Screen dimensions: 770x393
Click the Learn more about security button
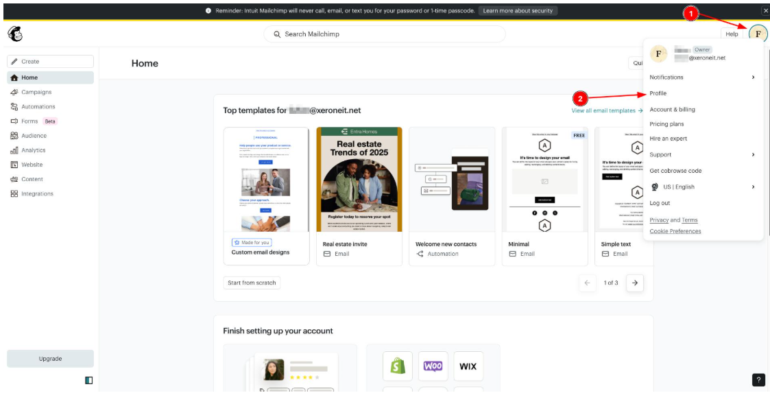(518, 11)
